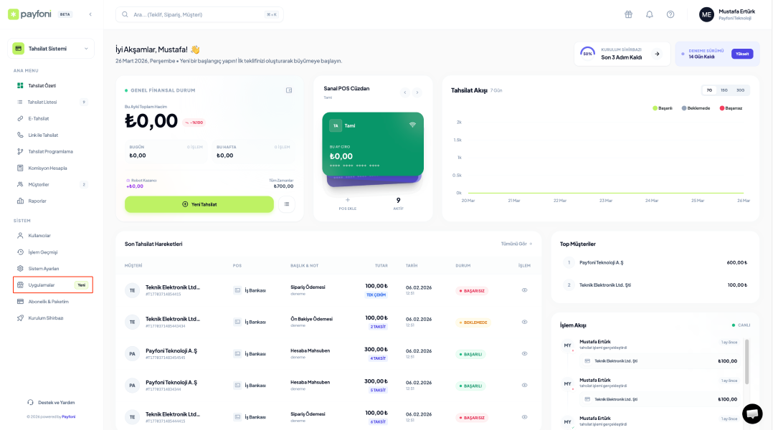Open Komisyon Hesapla menu item
This screenshot has height=430, width=773.
(x=47, y=168)
